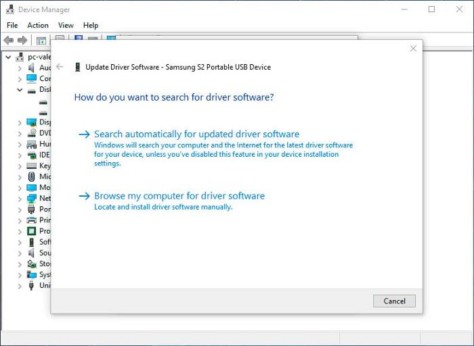Select the Mice category mouse icon

tap(31, 176)
